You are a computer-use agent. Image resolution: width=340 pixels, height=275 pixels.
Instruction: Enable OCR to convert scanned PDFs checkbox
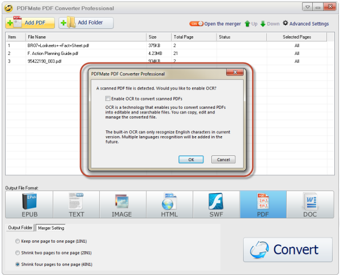coord(108,99)
